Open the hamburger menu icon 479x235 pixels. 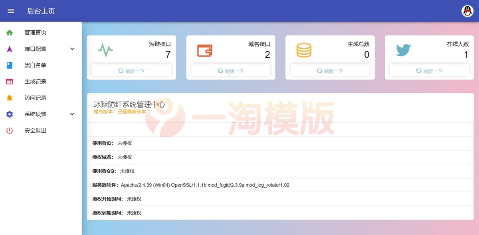pyautogui.click(x=11, y=11)
